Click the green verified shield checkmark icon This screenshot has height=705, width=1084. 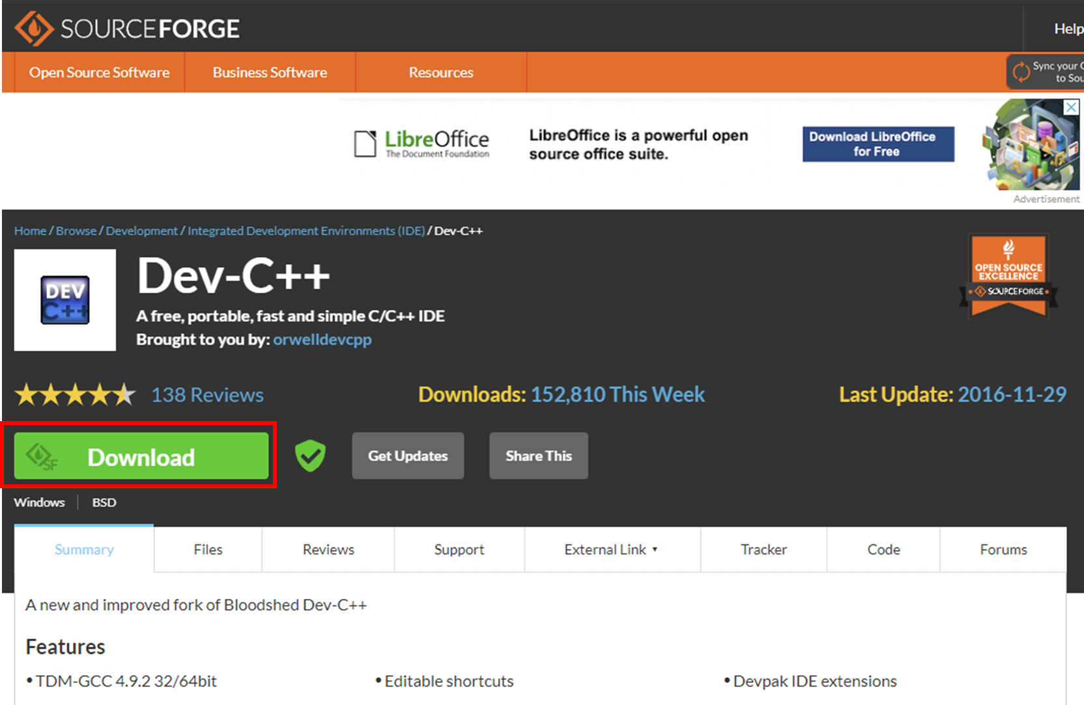[x=310, y=456]
